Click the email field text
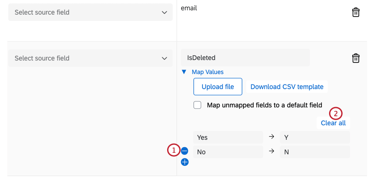The height and width of the screenshot is (185, 370). coord(189,8)
